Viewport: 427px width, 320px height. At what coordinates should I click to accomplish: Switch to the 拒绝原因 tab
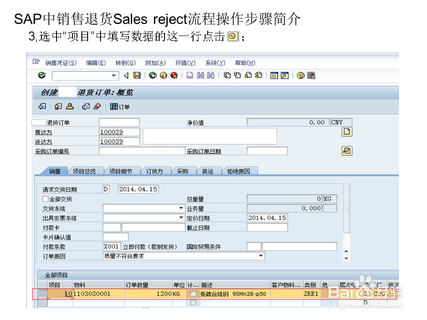pos(238,171)
